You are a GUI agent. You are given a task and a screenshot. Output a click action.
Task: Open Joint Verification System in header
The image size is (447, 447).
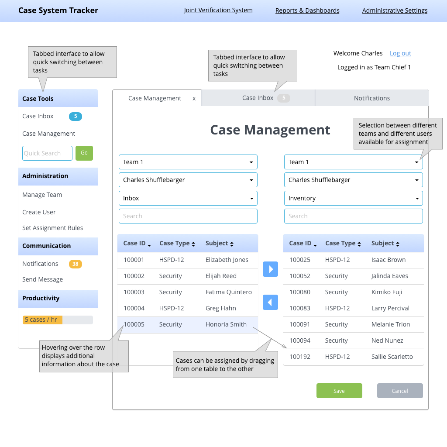pos(218,10)
